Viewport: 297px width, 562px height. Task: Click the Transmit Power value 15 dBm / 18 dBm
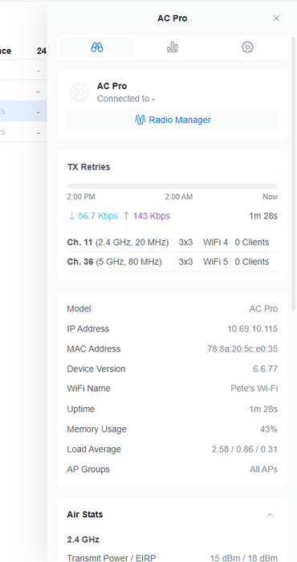[243, 558]
